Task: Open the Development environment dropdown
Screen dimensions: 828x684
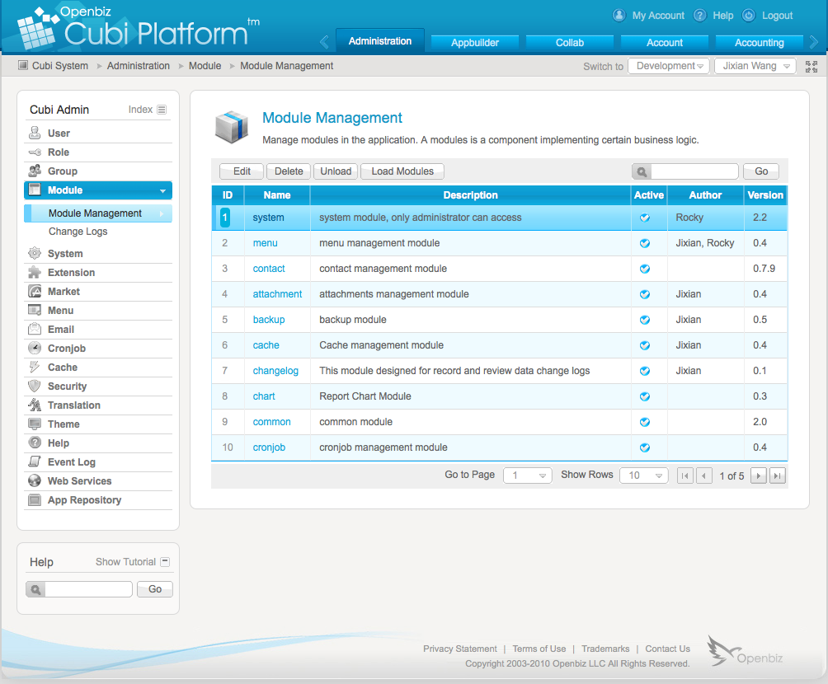Action: [669, 65]
